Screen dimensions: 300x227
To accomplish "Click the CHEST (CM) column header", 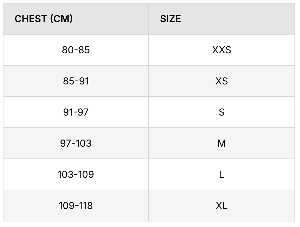I will pos(44,19).
